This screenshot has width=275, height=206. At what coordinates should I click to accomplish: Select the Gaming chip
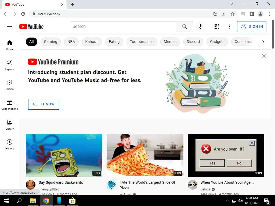tap(50, 42)
